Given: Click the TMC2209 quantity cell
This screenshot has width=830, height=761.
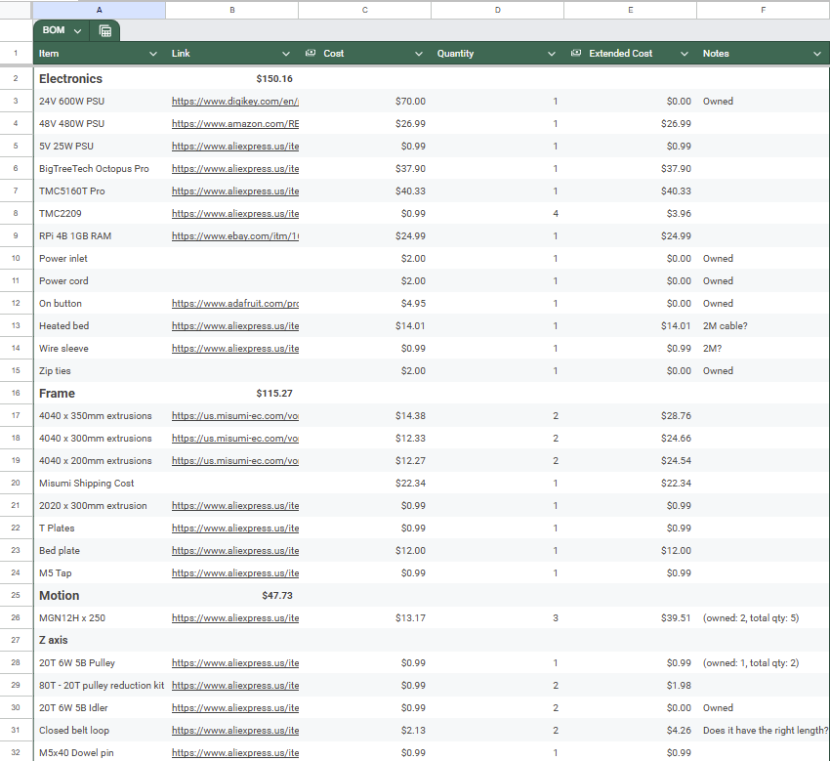Looking at the screenshot, I should tap(497, 214).
